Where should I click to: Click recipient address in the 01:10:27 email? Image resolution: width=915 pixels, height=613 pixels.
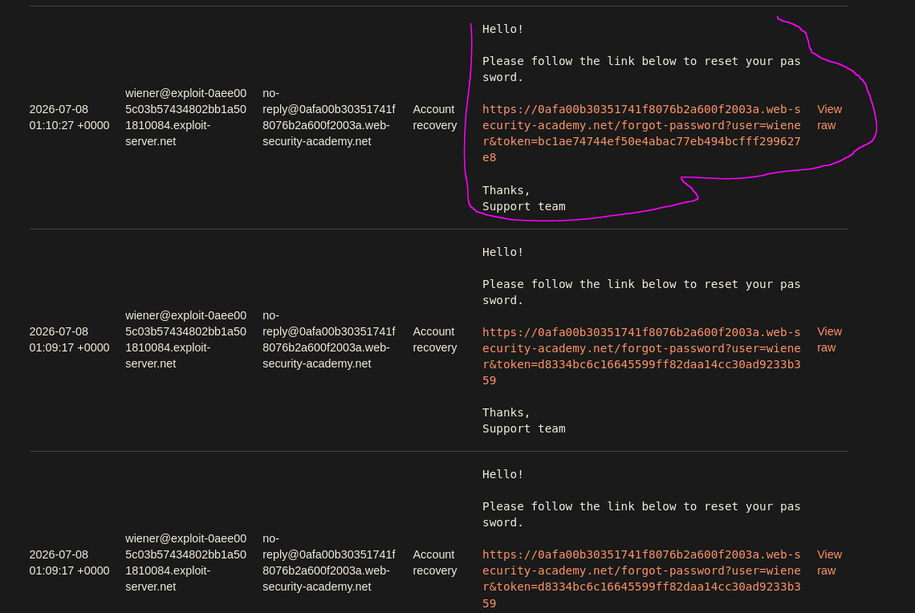tap(185, 117)
